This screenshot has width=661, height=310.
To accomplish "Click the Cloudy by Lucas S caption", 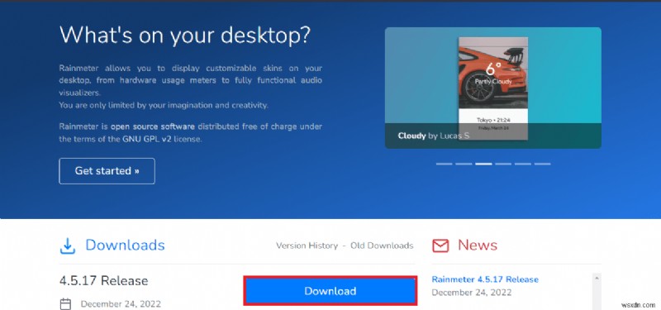I will tap(433, 136).
